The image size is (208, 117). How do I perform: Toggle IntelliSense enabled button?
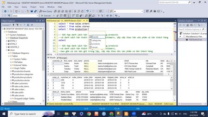[x=69, y=16]
